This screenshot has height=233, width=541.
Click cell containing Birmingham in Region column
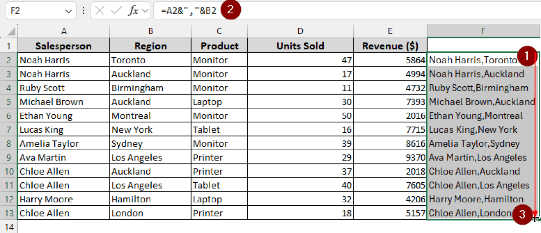click(150, 88)
